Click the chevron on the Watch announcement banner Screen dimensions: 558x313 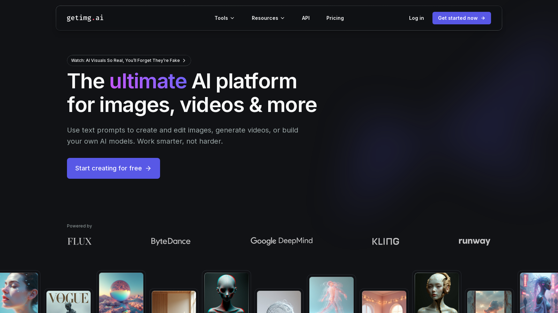(x=184, y=60)
